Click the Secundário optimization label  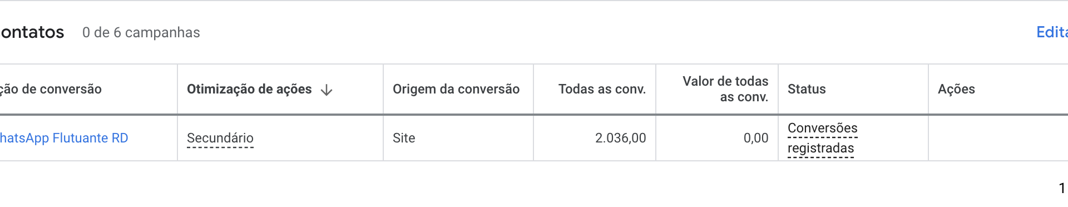220,138
